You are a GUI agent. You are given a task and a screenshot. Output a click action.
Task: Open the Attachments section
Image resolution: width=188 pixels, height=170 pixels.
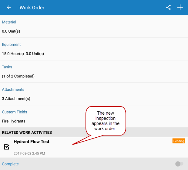coord(13,90)
